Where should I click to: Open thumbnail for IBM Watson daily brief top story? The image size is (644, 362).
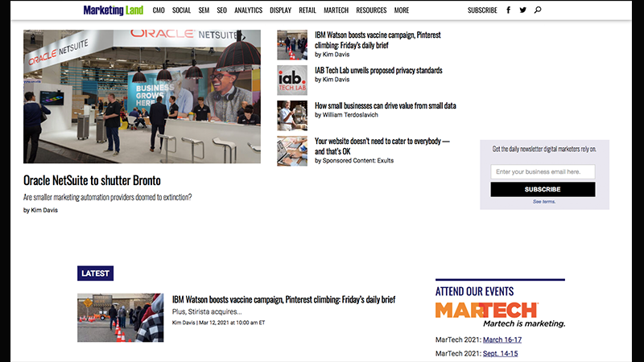click(292, 45)
